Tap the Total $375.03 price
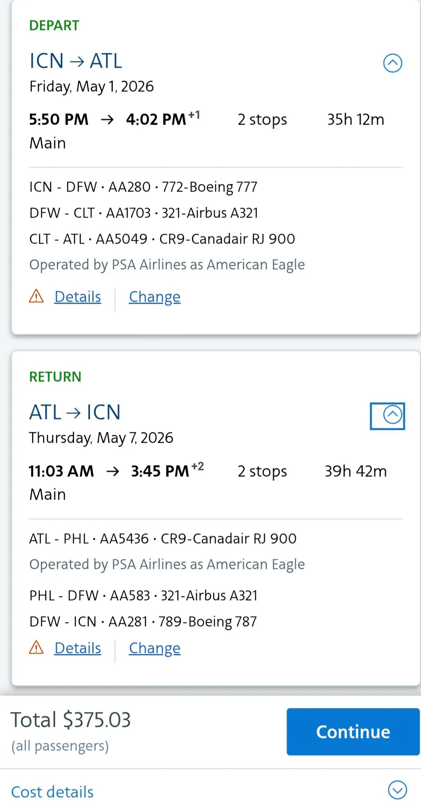Screen dimensions: 421x807 (x=71, y=720)
